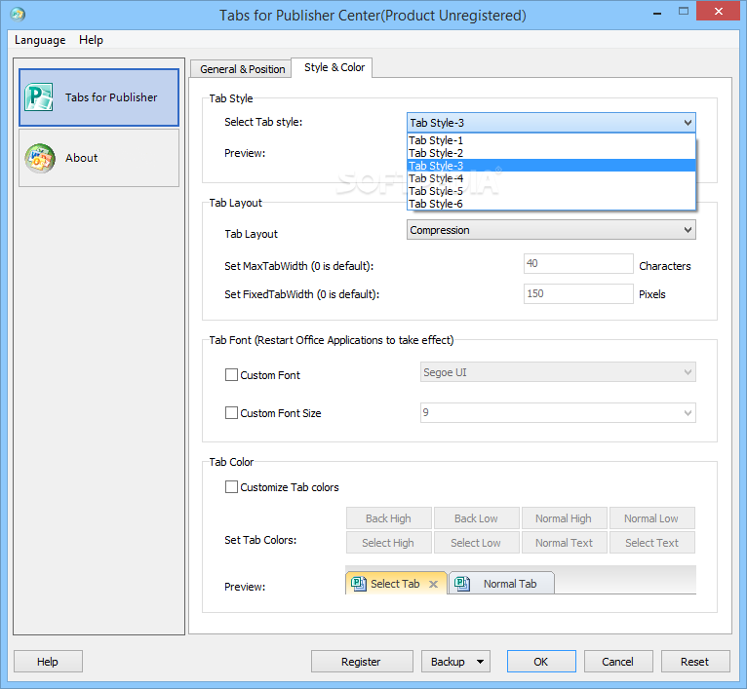Confirm the settings with the OK button
The image size is (747, 689).
(541, 662)
